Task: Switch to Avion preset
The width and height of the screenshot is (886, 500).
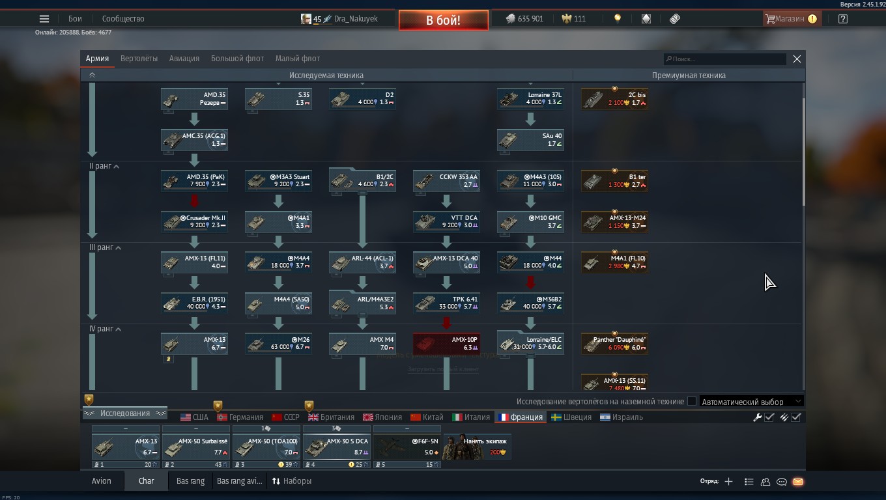Action: point(101,481)
